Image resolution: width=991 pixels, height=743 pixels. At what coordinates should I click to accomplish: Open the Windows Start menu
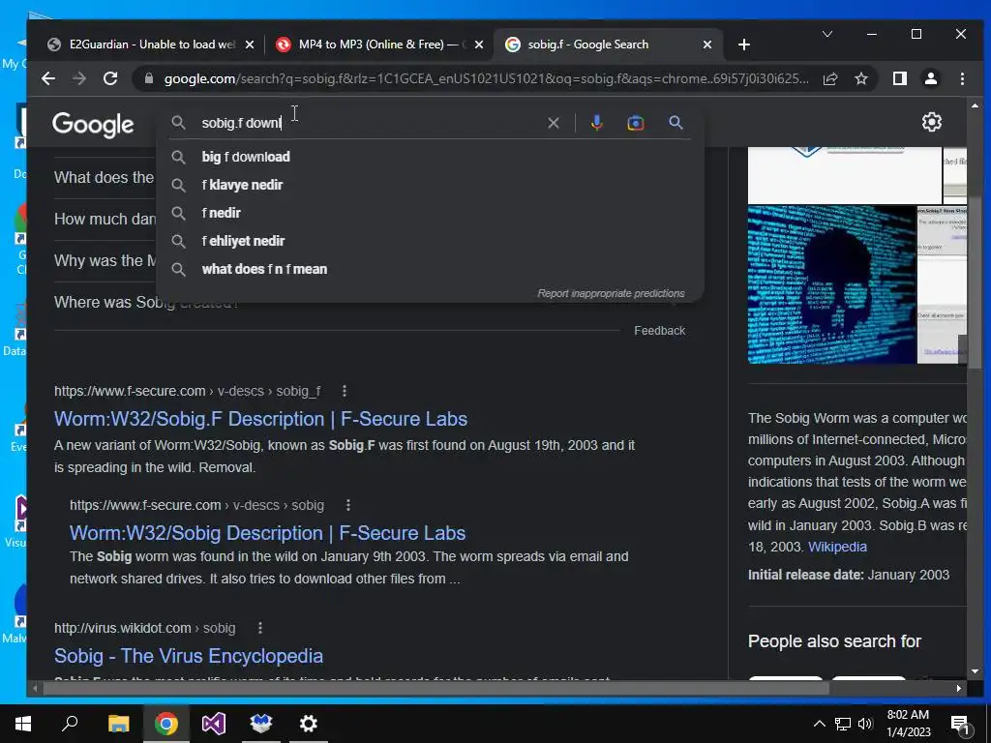point(23,724)
